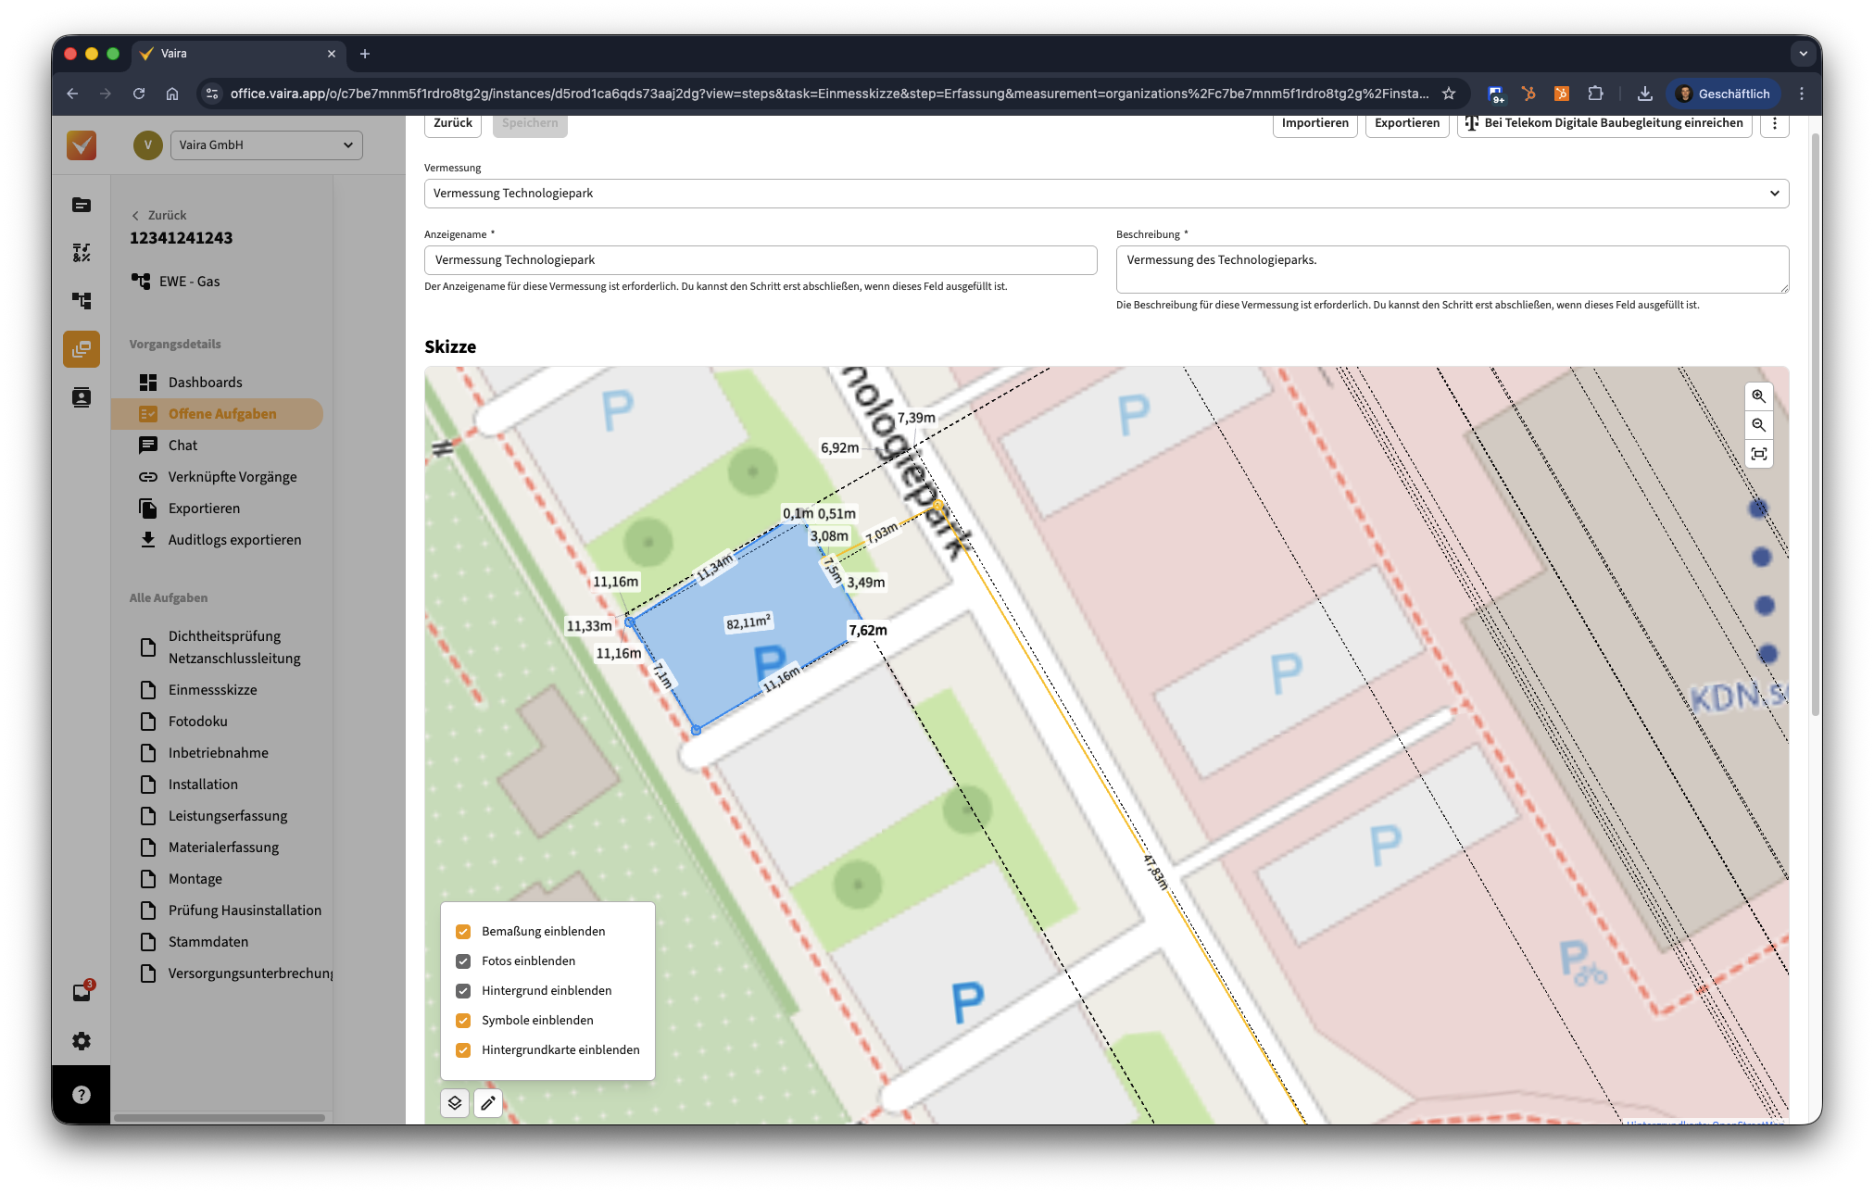Click into the Anzeigename text field
Viewport: 1874px width, 1193px height.
(760, 260)
